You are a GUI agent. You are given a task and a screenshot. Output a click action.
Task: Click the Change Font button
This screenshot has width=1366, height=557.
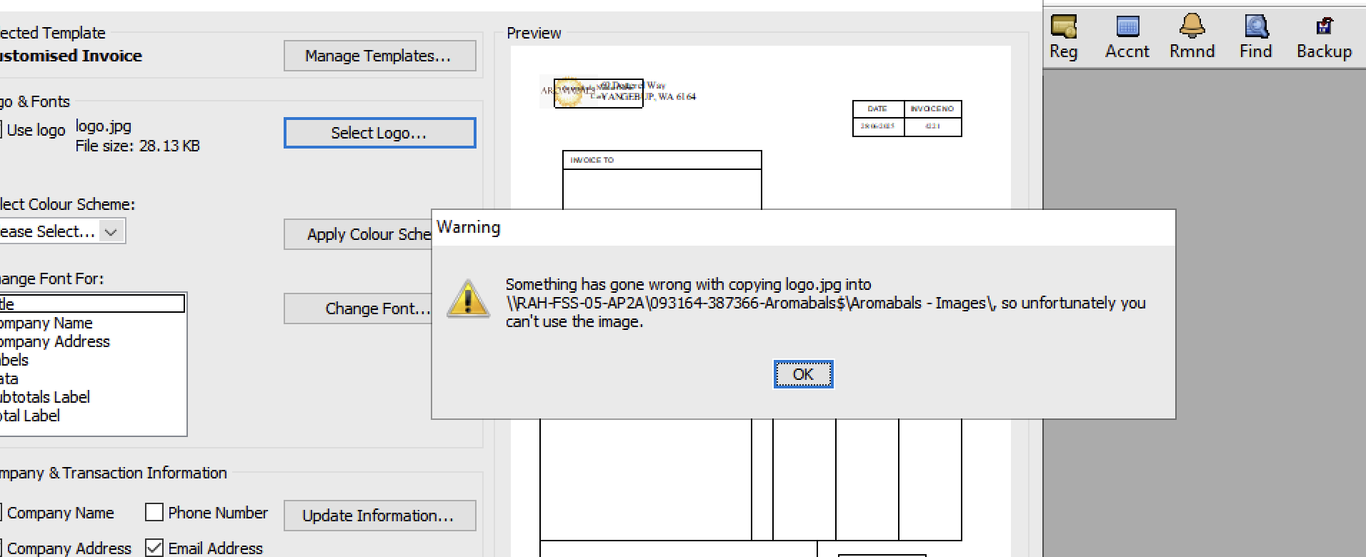[x=358, y=308]
